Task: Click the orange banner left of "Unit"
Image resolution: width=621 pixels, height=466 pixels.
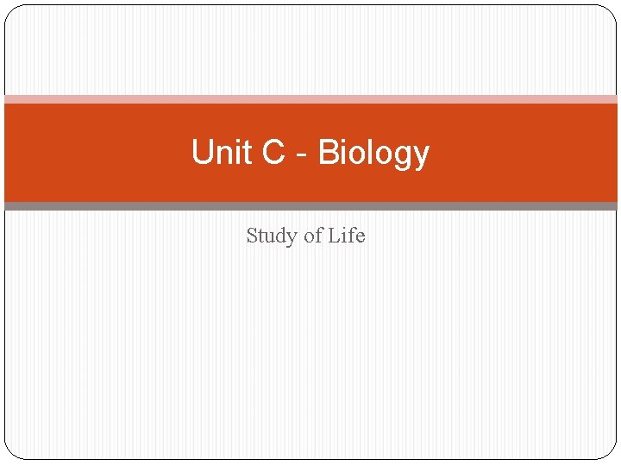Action: 97,153
